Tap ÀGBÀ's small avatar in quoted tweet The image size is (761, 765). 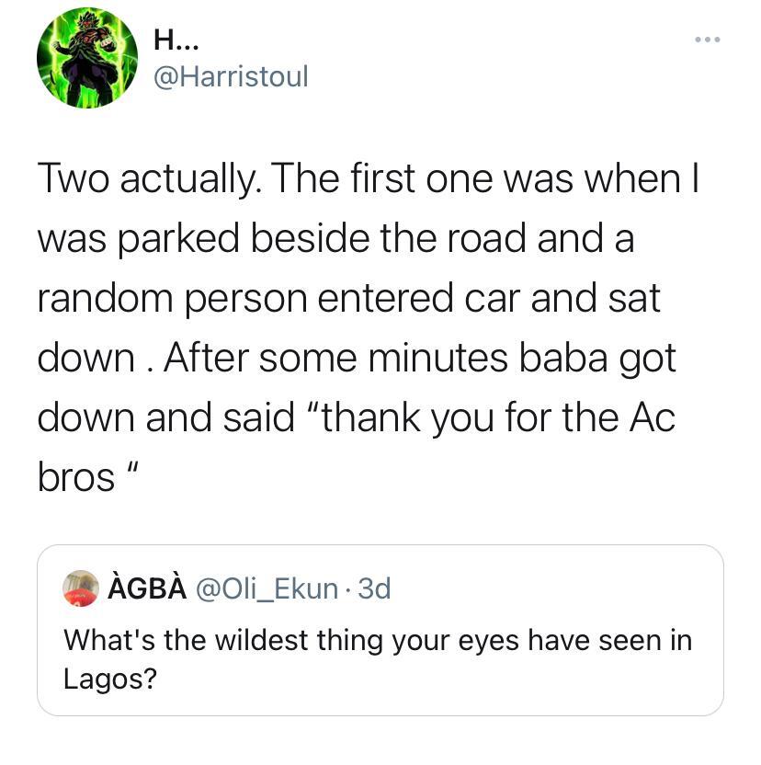pyautogui.click(x=80, y=588)
